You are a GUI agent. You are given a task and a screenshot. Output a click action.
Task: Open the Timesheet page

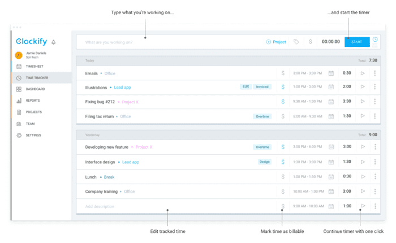pos(35,66)
